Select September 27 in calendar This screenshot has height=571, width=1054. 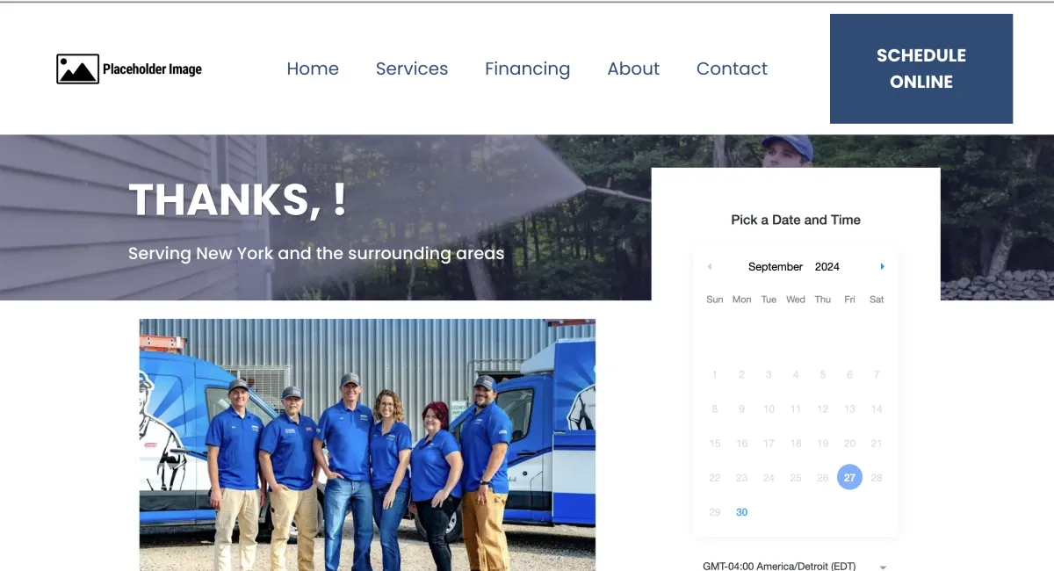click(x=849, y=477)
